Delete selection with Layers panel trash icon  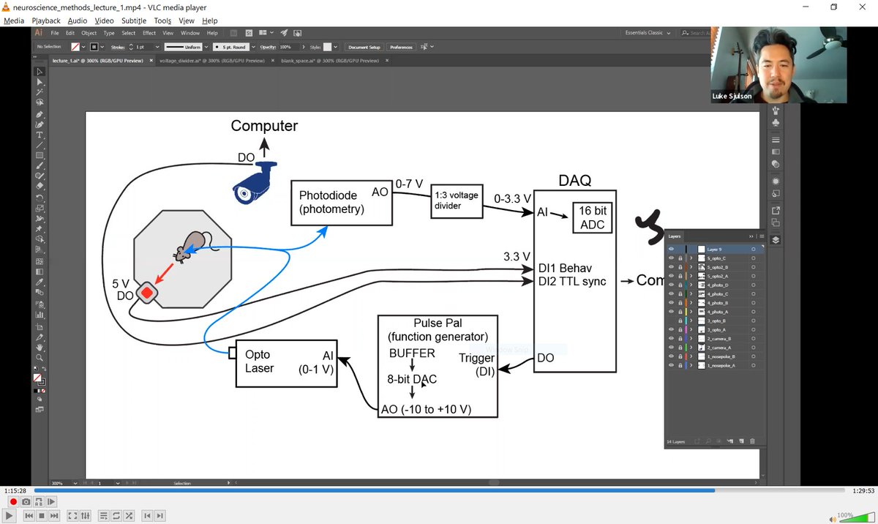coord(752,441)
